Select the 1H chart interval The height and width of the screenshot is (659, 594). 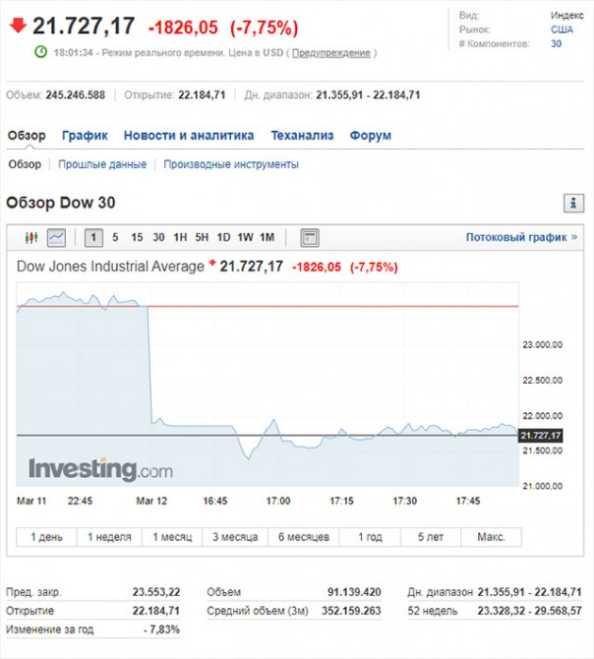[x=180, y=237]
